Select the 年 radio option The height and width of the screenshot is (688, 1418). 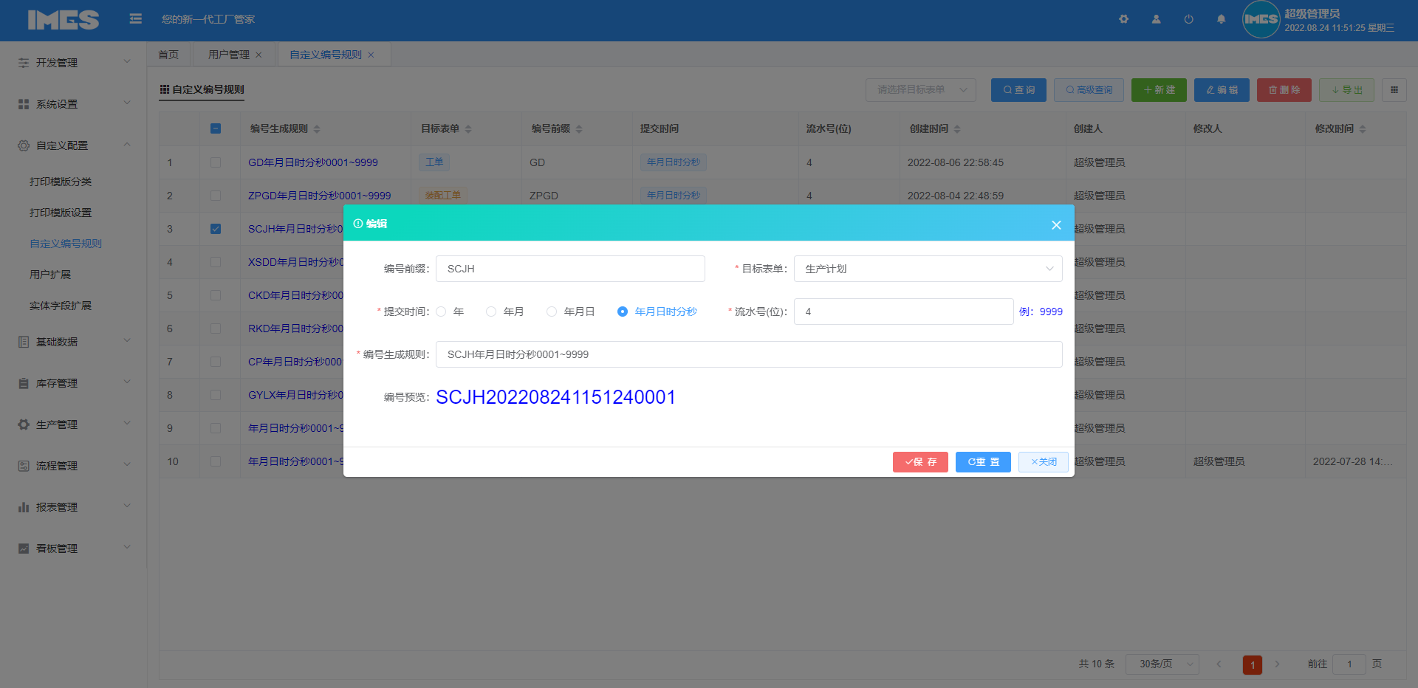pyautogui.click(x=442, y=312)
